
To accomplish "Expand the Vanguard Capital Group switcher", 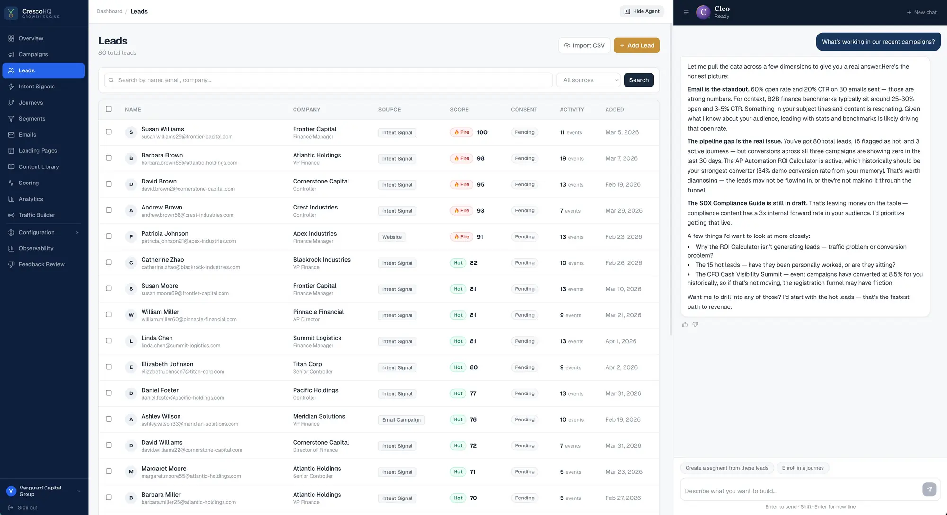I will point(79,491).
